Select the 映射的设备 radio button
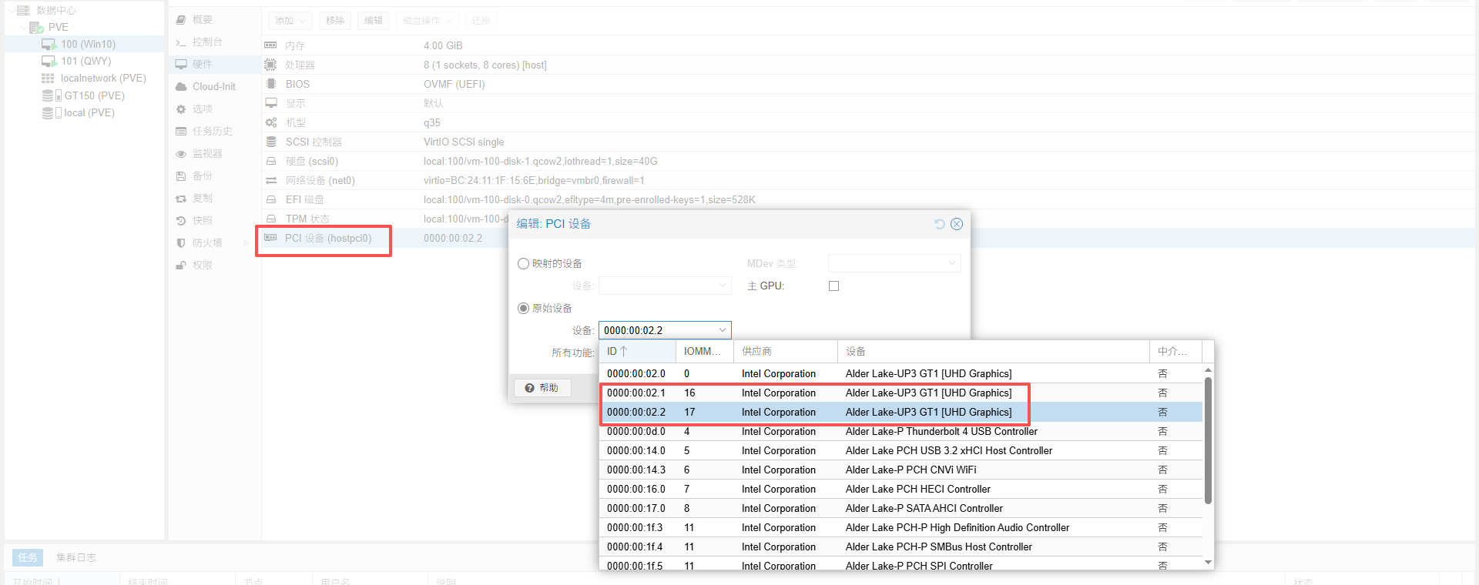This screenshot has width=1479, height=585. point(524,264)
